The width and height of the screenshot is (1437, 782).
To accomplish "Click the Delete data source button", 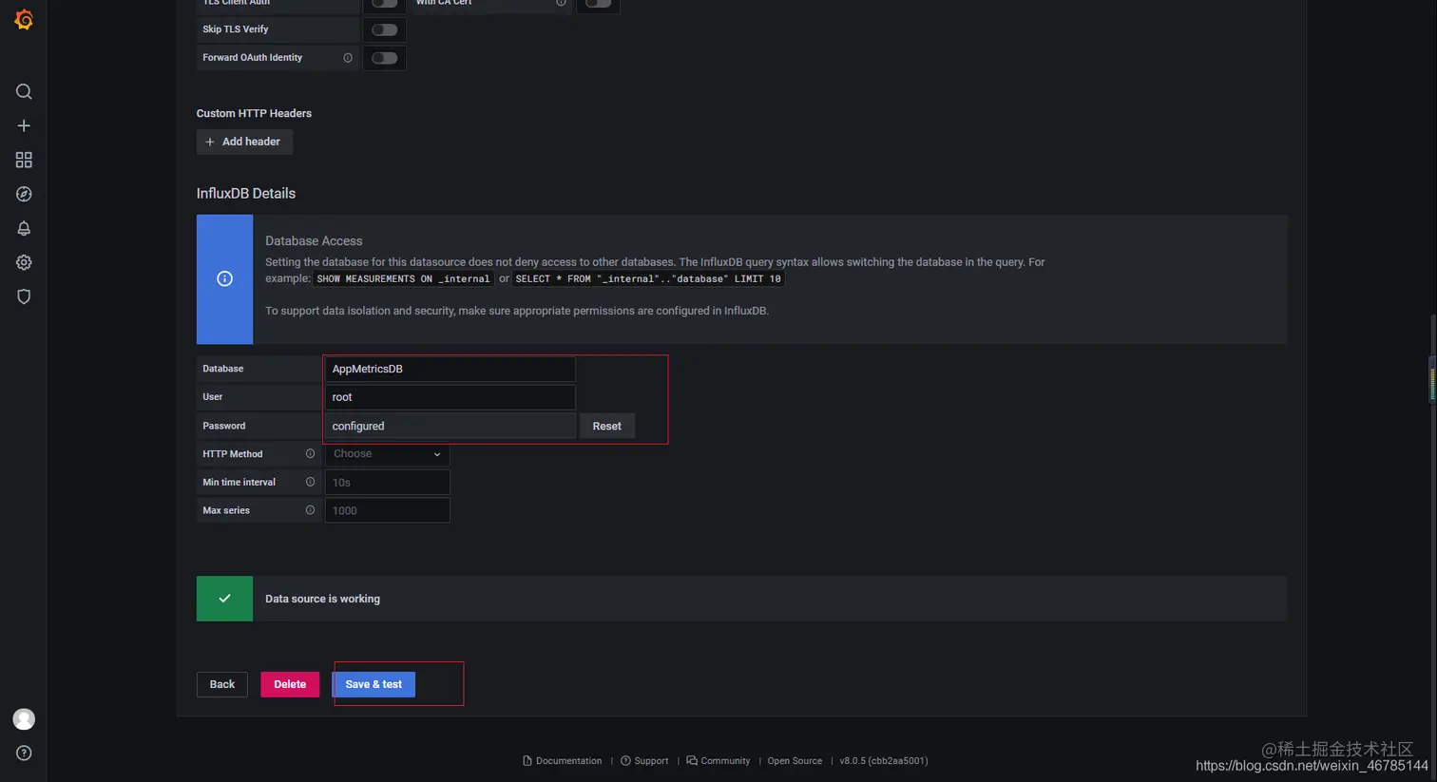I will click(290, 684).
